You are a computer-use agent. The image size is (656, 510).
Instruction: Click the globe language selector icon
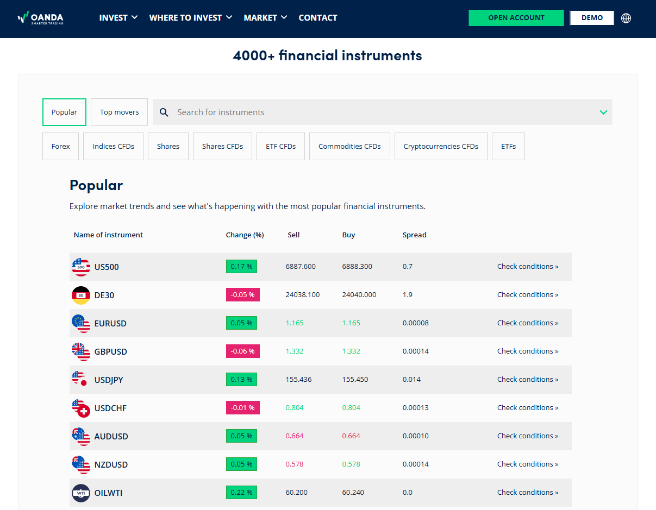pos(626,18)
